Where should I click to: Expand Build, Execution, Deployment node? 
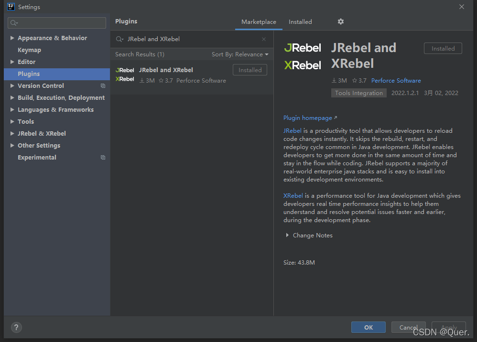pyautogui.click(x=12, y=97)
